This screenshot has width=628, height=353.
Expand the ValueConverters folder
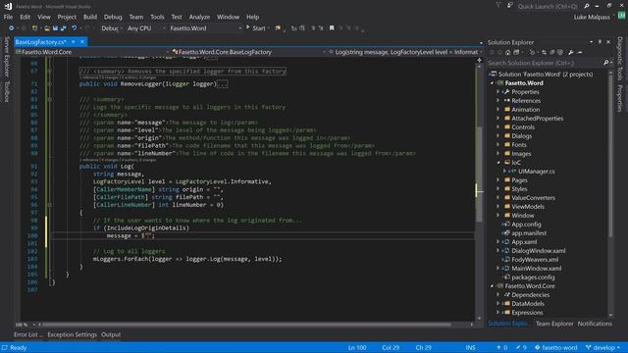click(498, 198)
